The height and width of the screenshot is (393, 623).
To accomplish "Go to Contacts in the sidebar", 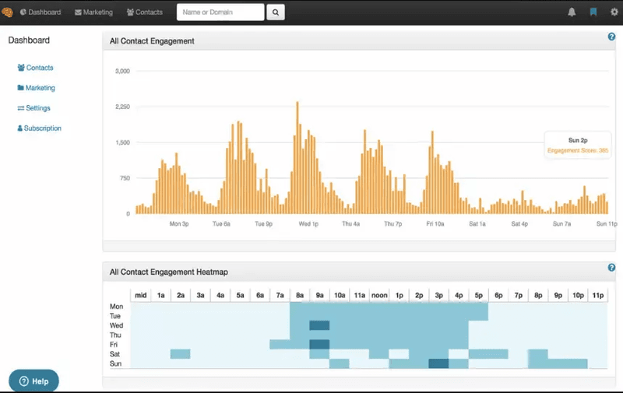I will [x=36, y=68].
